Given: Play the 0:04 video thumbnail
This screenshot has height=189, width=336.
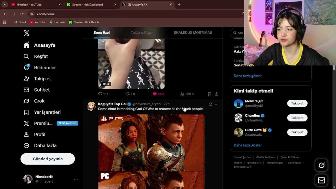Looking at the screenshot, I should [131, 64].
